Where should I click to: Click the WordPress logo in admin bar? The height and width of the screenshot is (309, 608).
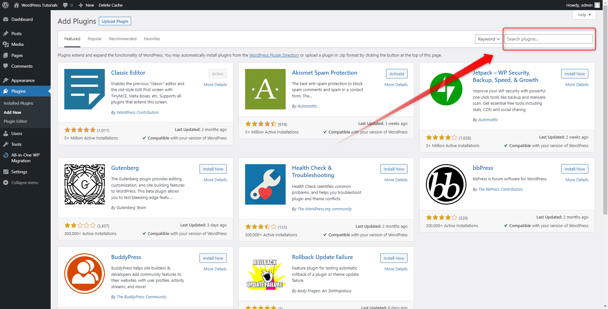(x=5, y=5)
